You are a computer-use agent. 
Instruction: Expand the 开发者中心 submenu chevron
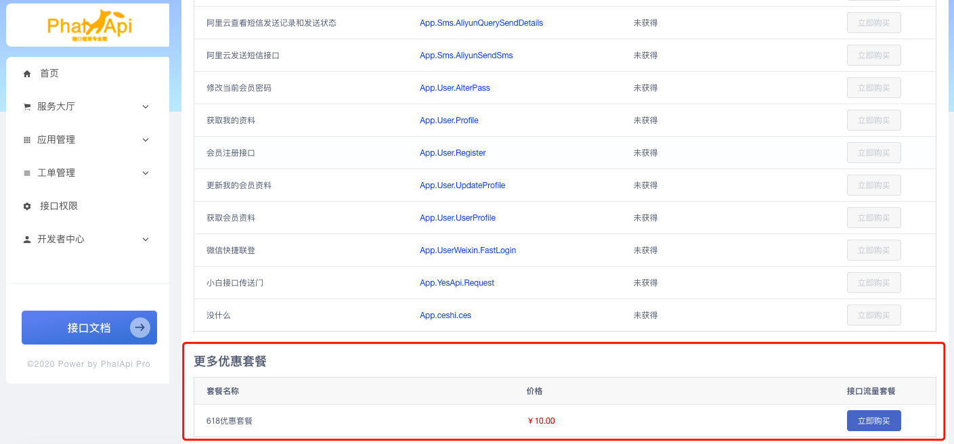(146, 240)
